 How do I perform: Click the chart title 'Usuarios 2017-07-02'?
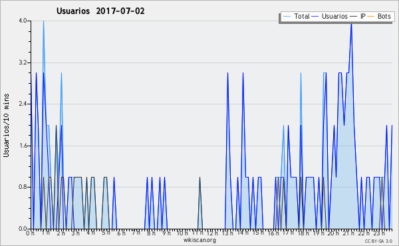[100, 11]
